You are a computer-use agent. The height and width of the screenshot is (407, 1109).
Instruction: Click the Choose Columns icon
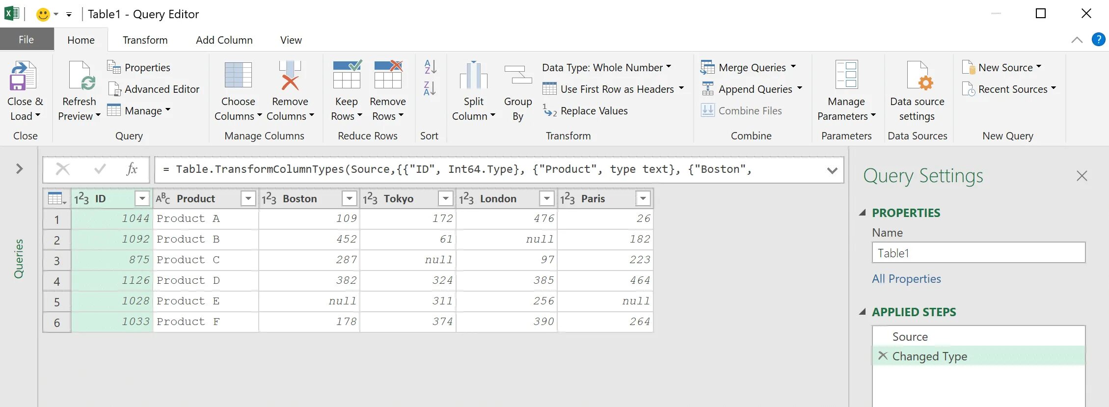tap(238, 75)
